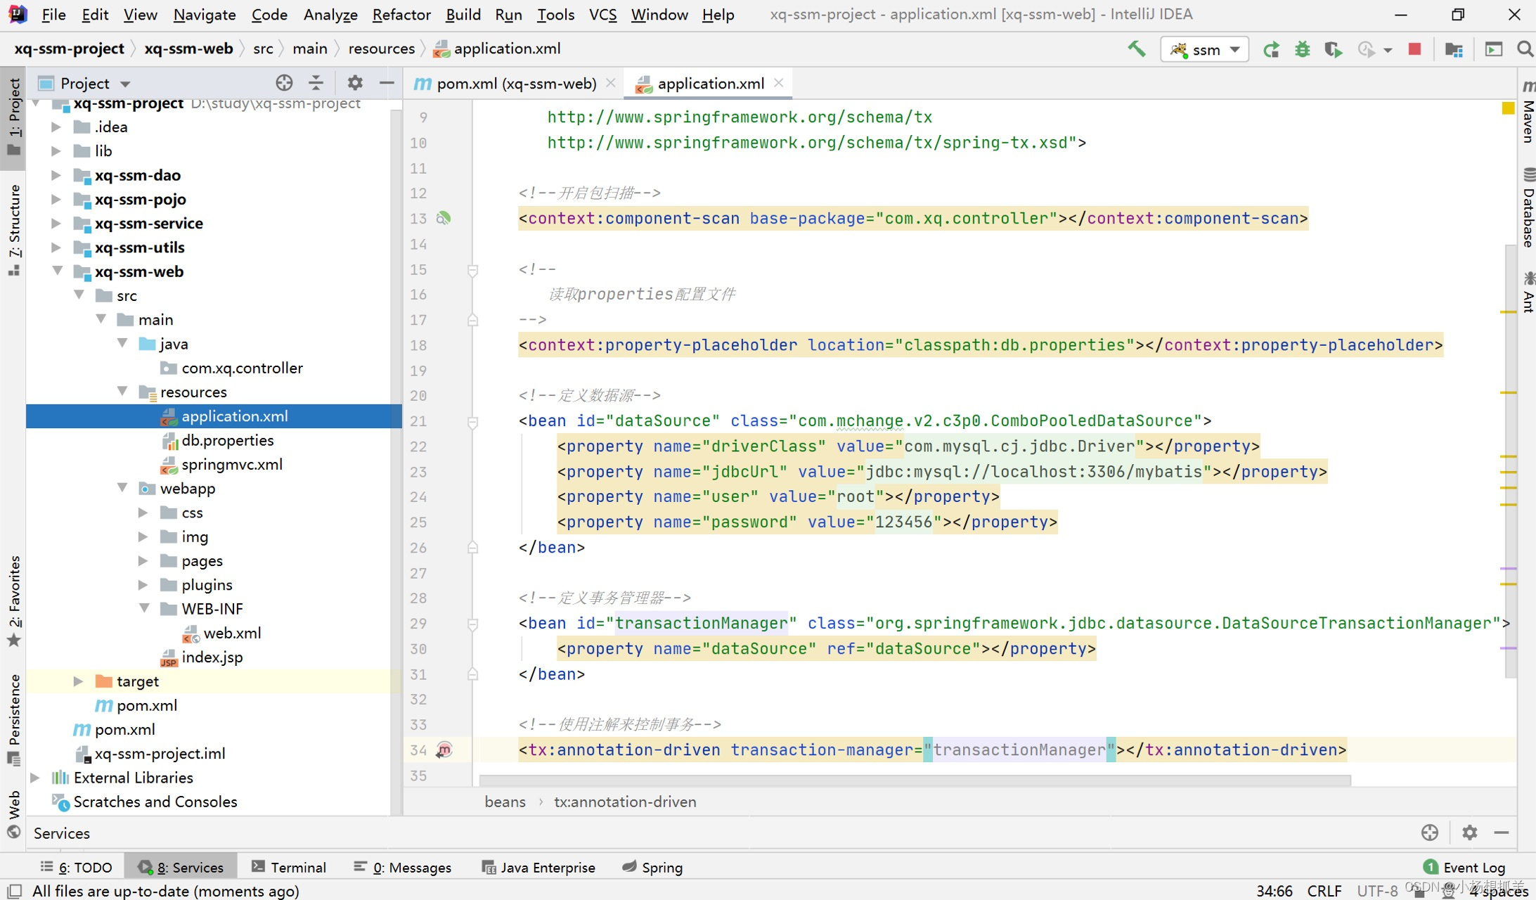Open the Persistence tool window
Image resolution: width=1536 pixels, height=900 pixels.
click(x=14, y=719)
